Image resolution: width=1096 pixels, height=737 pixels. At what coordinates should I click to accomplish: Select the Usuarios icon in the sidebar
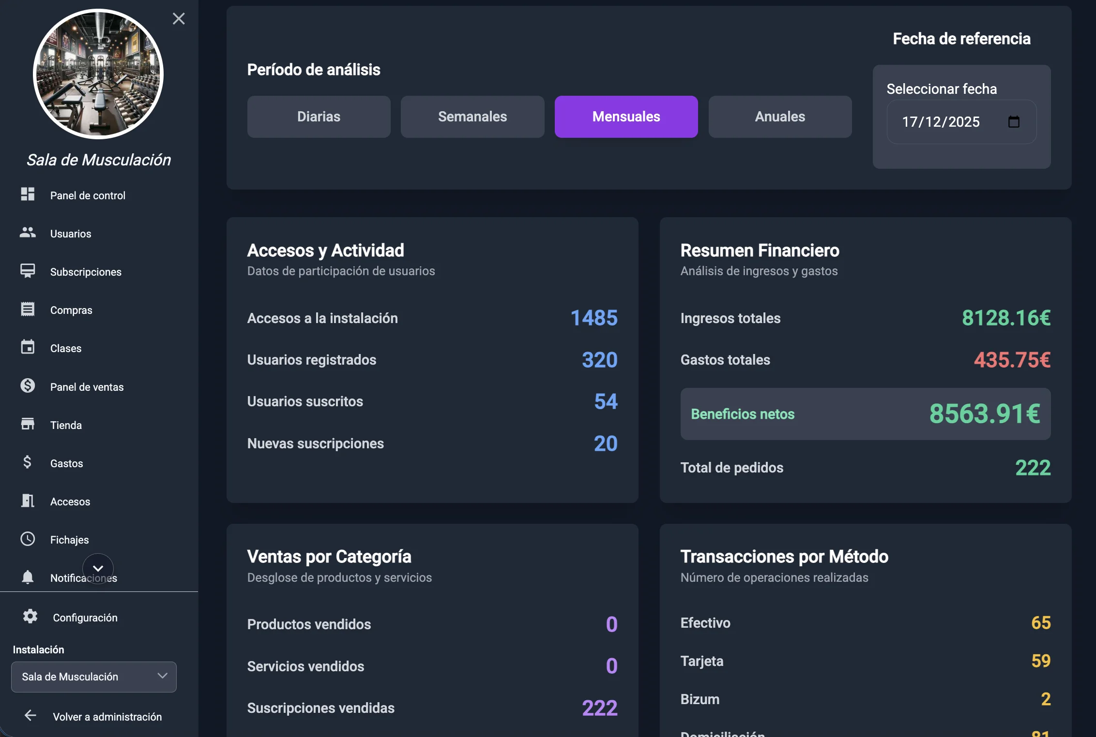coord(28,233)
